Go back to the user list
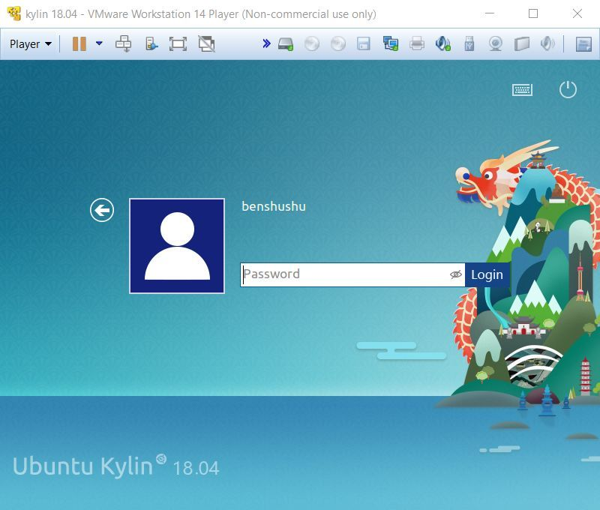600x510 pixels. (102, 210)
